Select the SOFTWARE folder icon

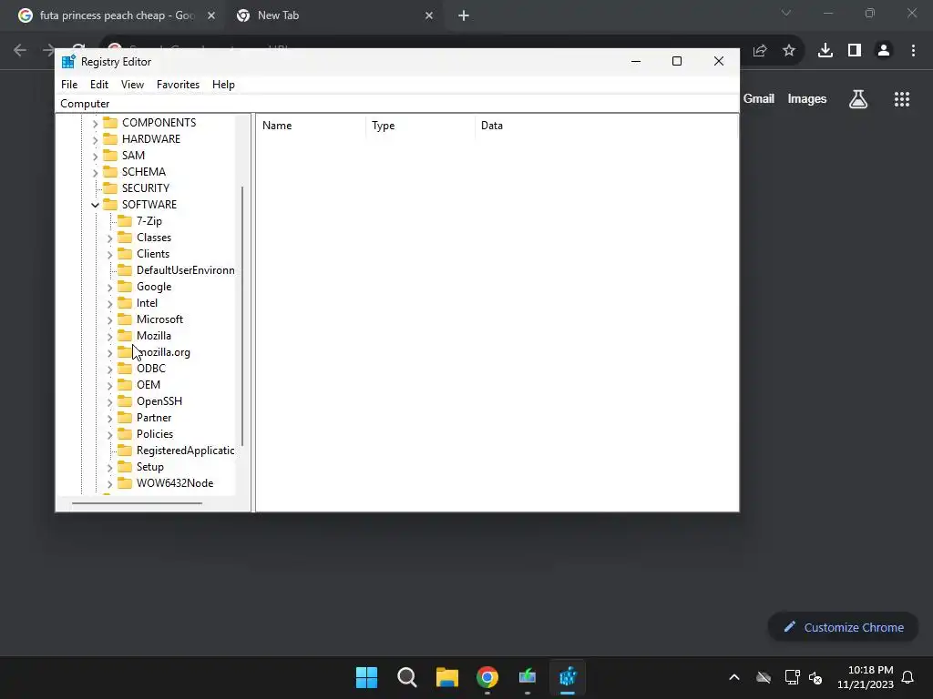coord(110,205)
